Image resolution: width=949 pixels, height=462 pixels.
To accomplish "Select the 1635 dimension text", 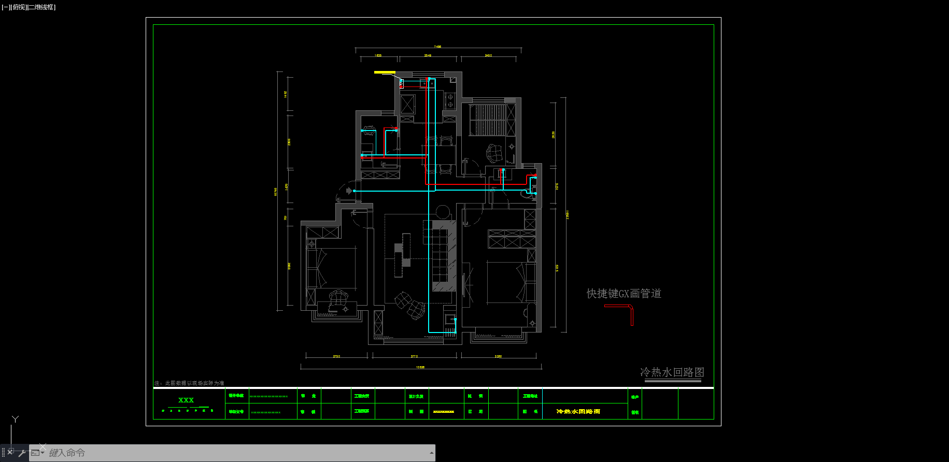I will 378,55.
